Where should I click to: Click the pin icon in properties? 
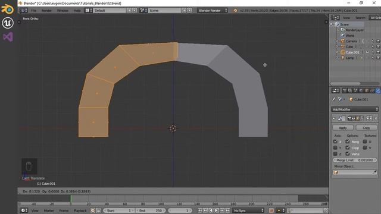tap(334, 99)
